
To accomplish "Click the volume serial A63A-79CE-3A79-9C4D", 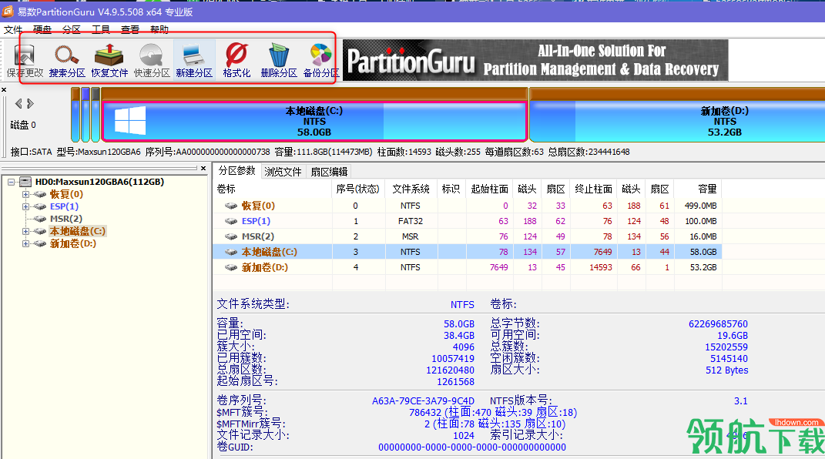I will pyautogui.click(x=423, y=400).
